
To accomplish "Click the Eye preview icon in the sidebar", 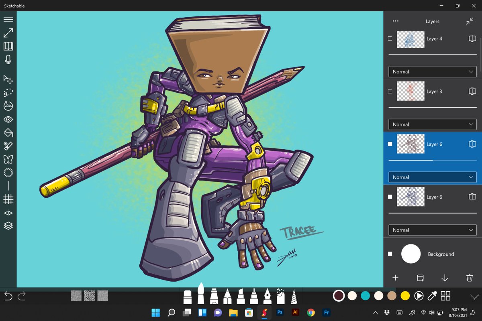I will click(8, 119).
